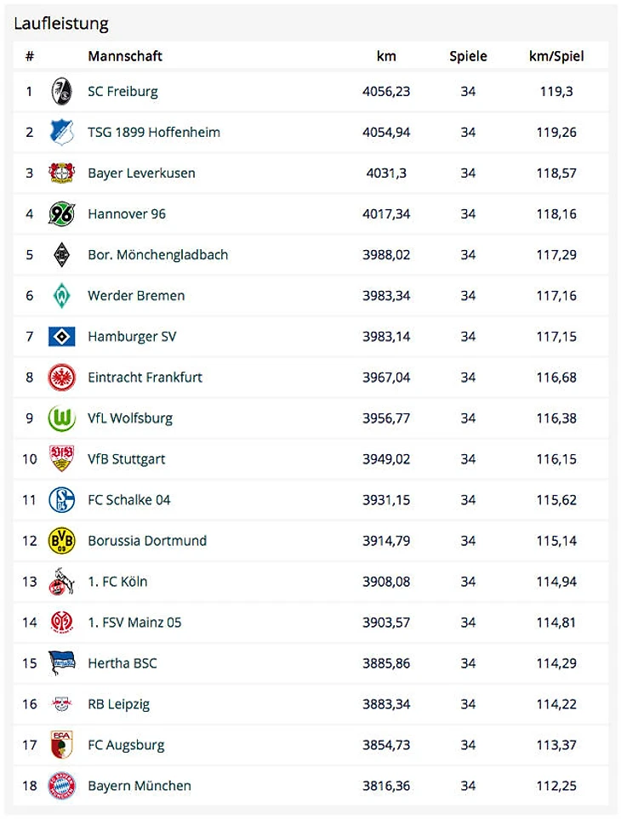
Task: Click the SC Freiburg club crest
Action: (61, 91)
